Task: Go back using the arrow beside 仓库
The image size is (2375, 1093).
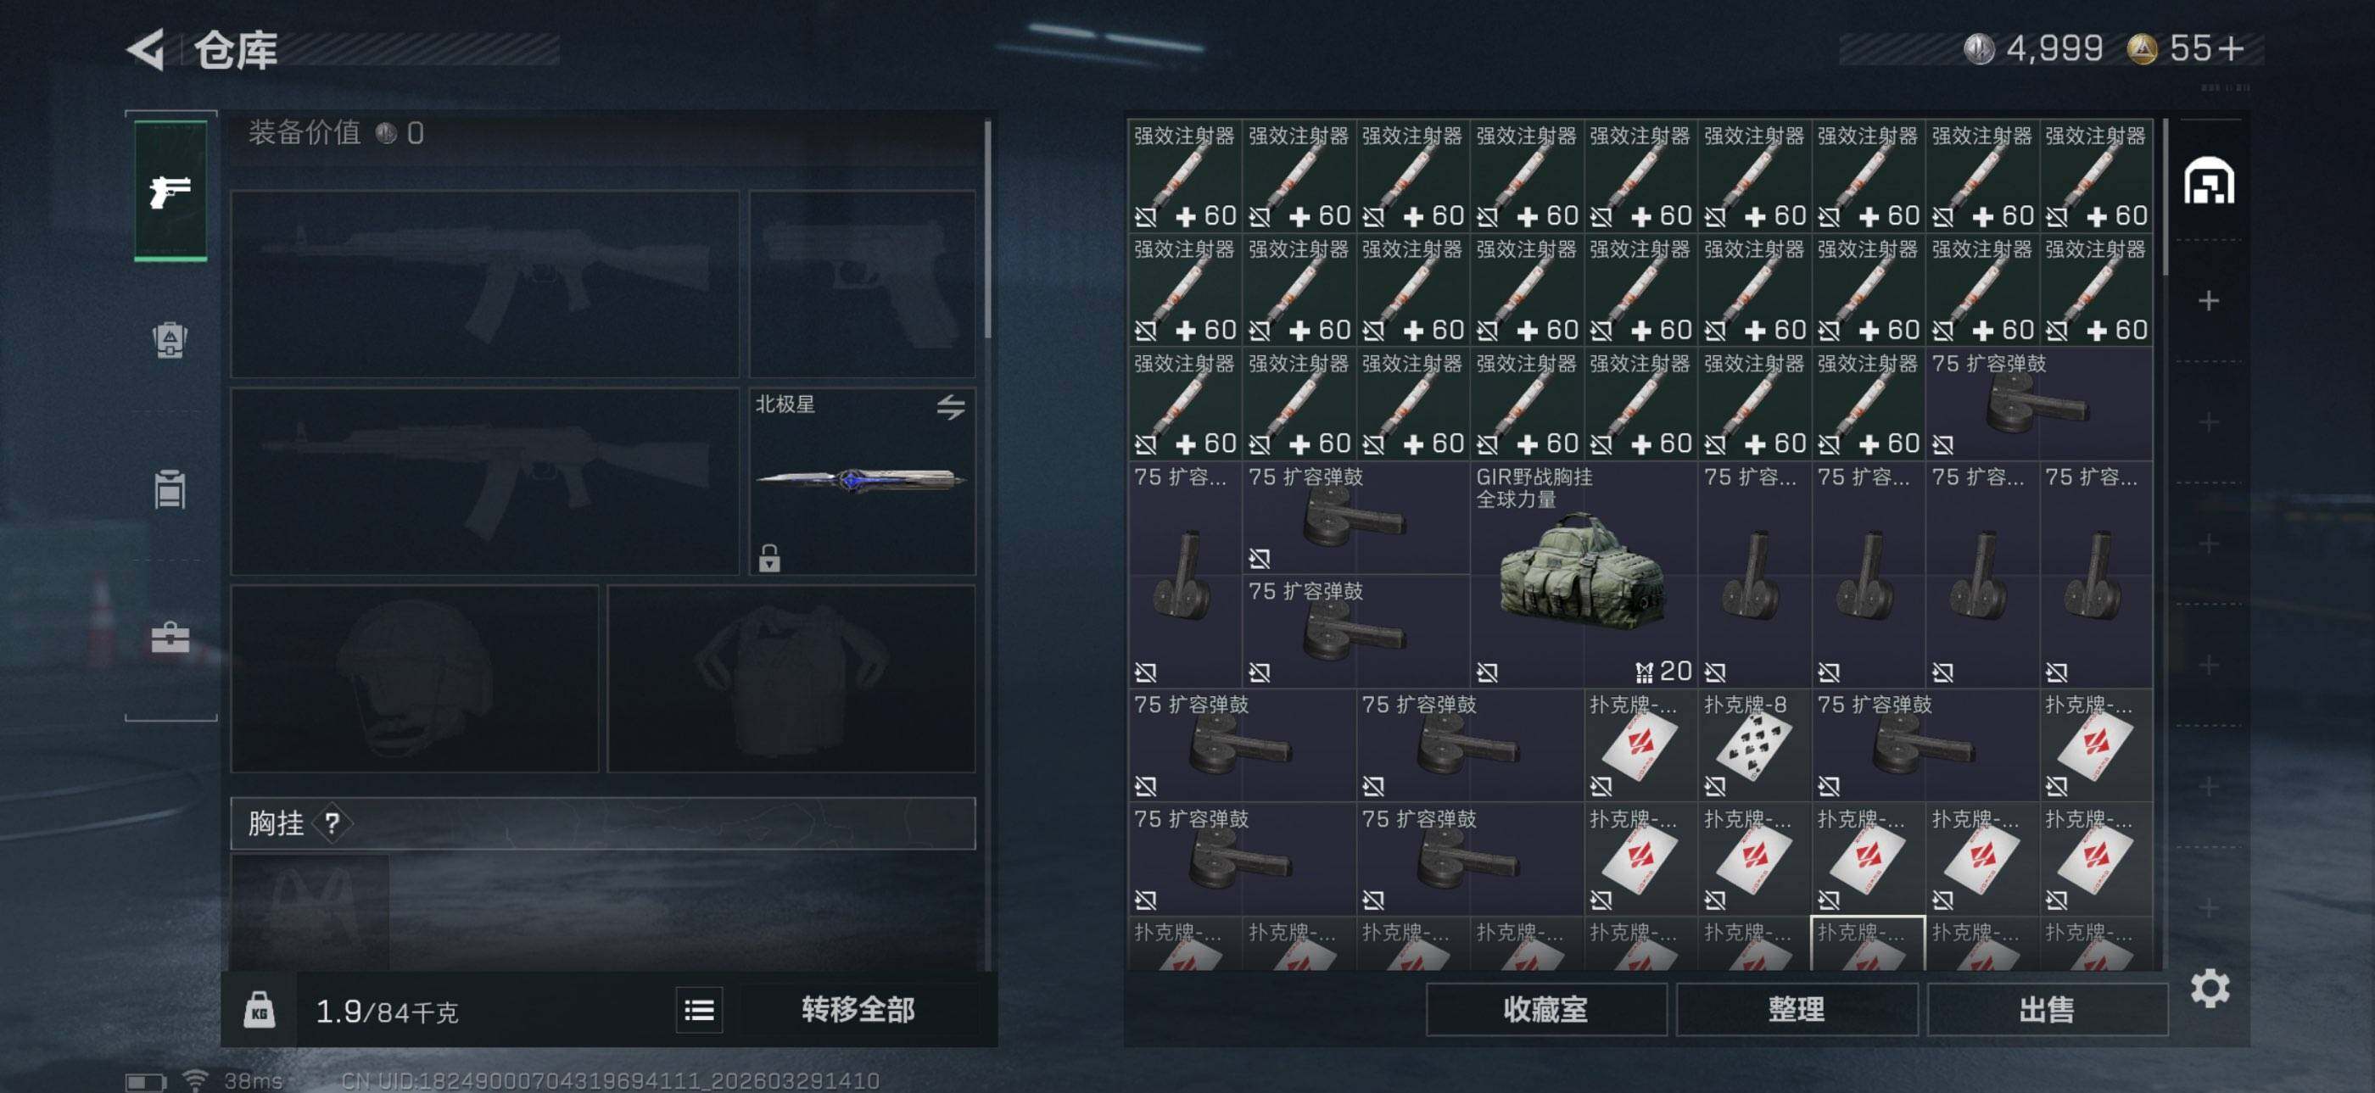Action: (x=146, y=49)
